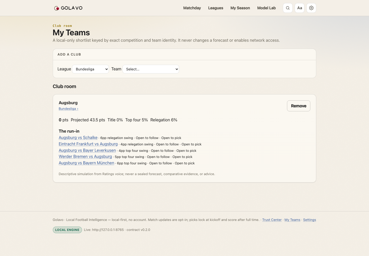
Task: Click the 'My Teams' page title
Action: click(71, 33)
